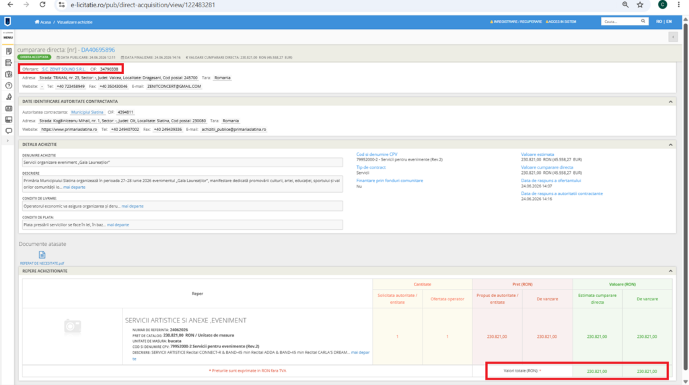Click Valoare estimata label
The width and height of the screenshot is (689, 385).
(x=538, y=155)
